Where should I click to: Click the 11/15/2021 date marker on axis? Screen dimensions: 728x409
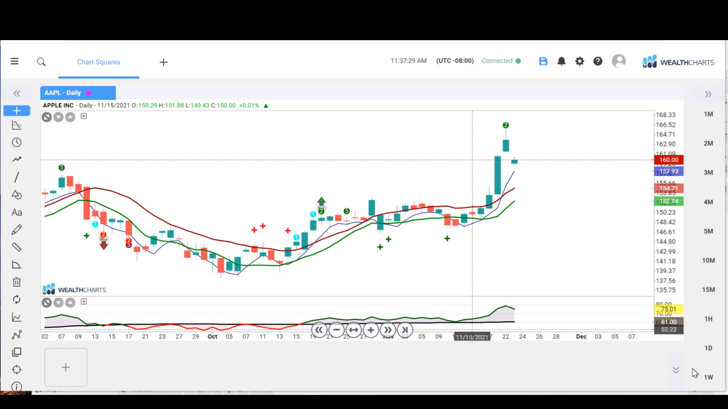(x=472, y=337)
